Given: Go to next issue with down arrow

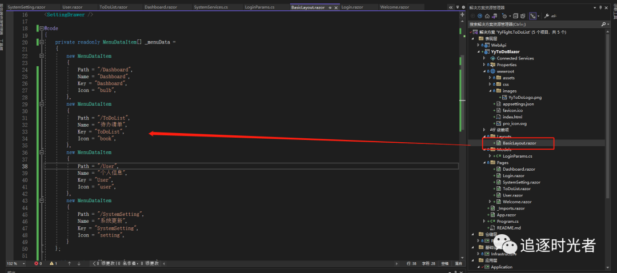Looking at the screenshot, I should tap(79, 263).
